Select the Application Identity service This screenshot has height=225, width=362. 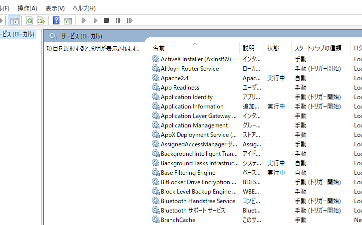187,97
